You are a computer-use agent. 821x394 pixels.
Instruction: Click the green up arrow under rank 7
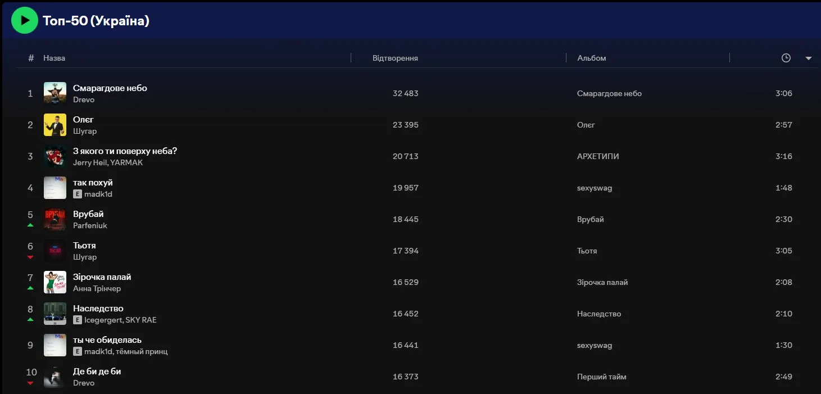(30, 288)
